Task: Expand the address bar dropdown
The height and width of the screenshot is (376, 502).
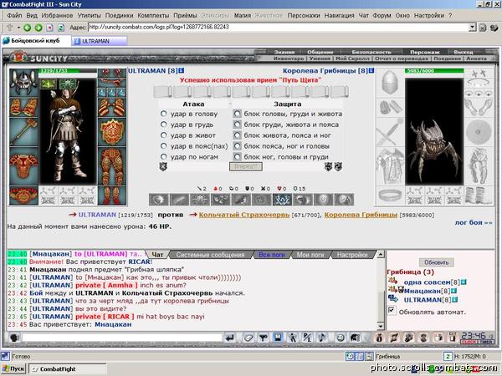Action: [472, 28]
